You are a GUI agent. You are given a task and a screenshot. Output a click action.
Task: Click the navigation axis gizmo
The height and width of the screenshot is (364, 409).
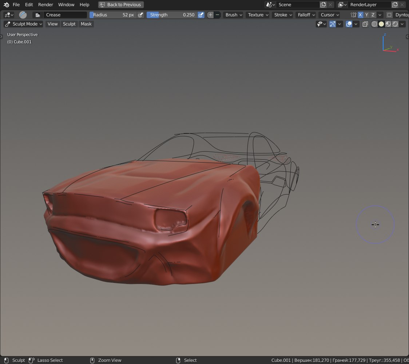point(390,43)
